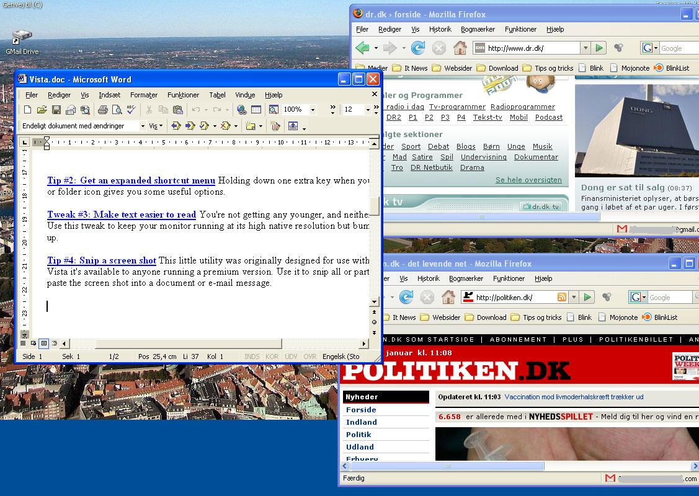Click Indland in politiken.dk Nyheder sidebar
Viewport: 699px width, 496px height.
pyautogui.click(x=362, y=422)
